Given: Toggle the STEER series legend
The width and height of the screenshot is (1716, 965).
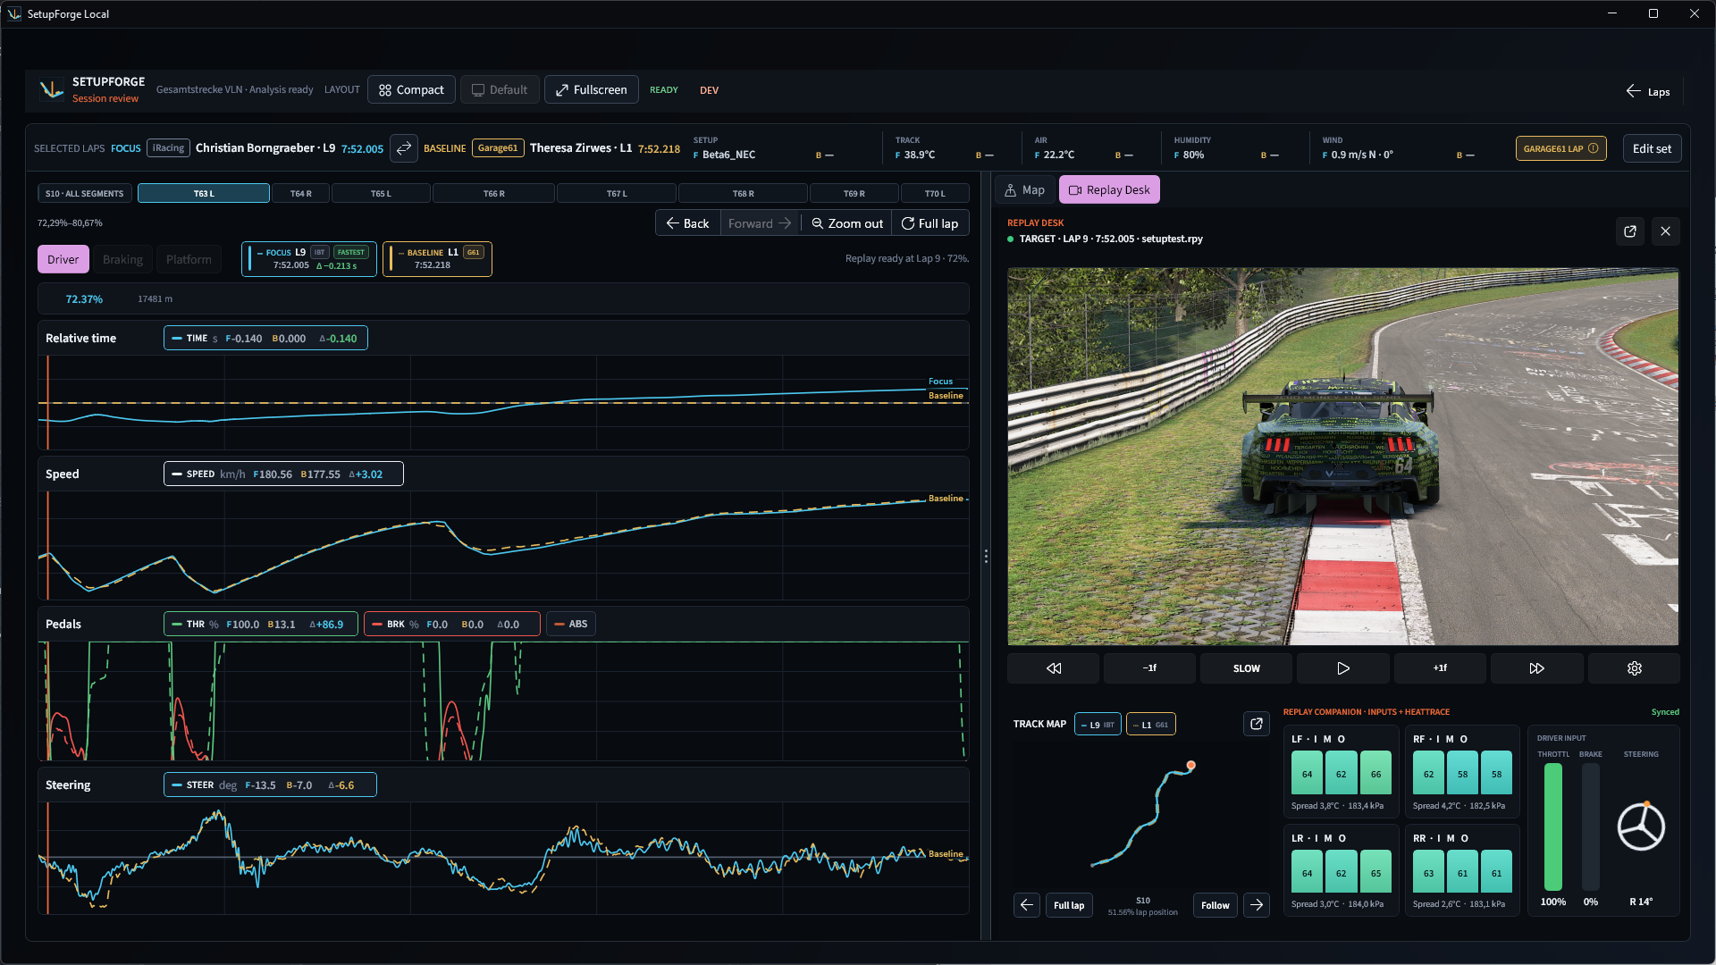Looking at the screenshot, I should (x=270, y=785).
